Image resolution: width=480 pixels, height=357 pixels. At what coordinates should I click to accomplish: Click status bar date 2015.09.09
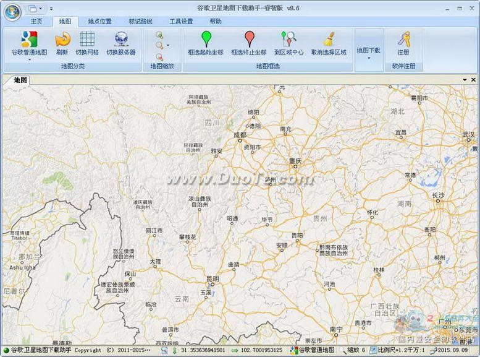coord(453,350)
